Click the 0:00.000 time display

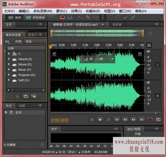point(60,120)
